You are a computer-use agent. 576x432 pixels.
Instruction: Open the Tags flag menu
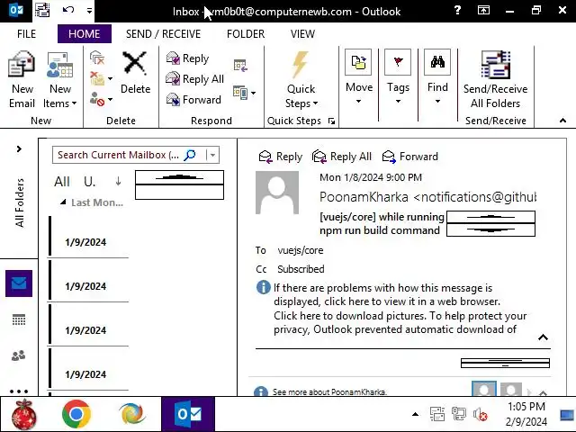[x=398, y=77]
